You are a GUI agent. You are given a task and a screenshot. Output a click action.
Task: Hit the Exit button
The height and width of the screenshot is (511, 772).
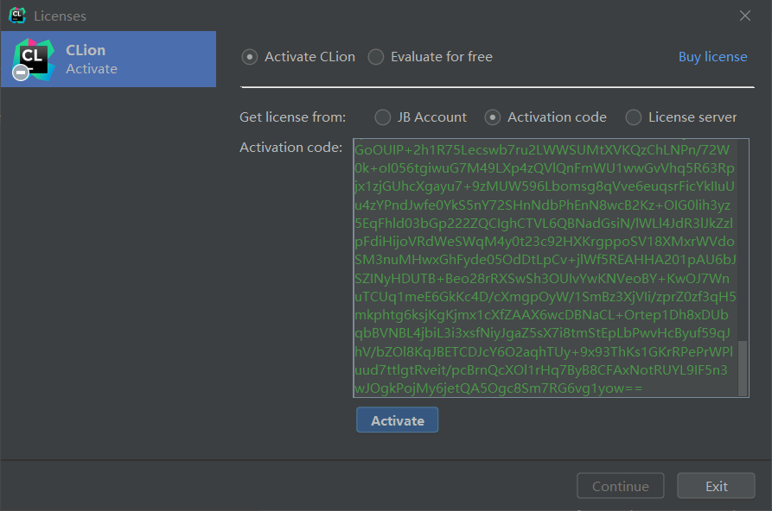click(716, 486)
